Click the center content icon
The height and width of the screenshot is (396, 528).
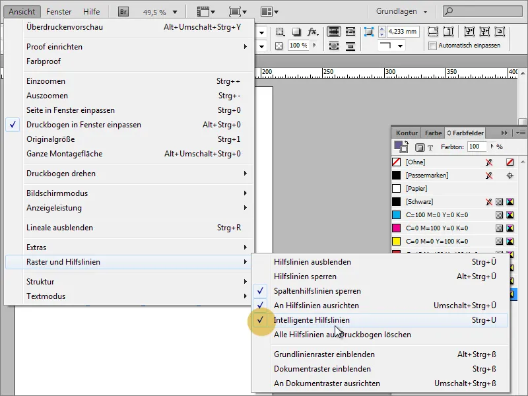[500, 32]
